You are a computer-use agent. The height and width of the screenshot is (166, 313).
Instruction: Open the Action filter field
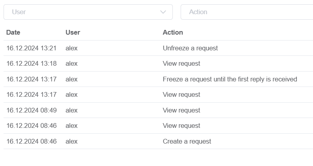click(x=247, y=12)
